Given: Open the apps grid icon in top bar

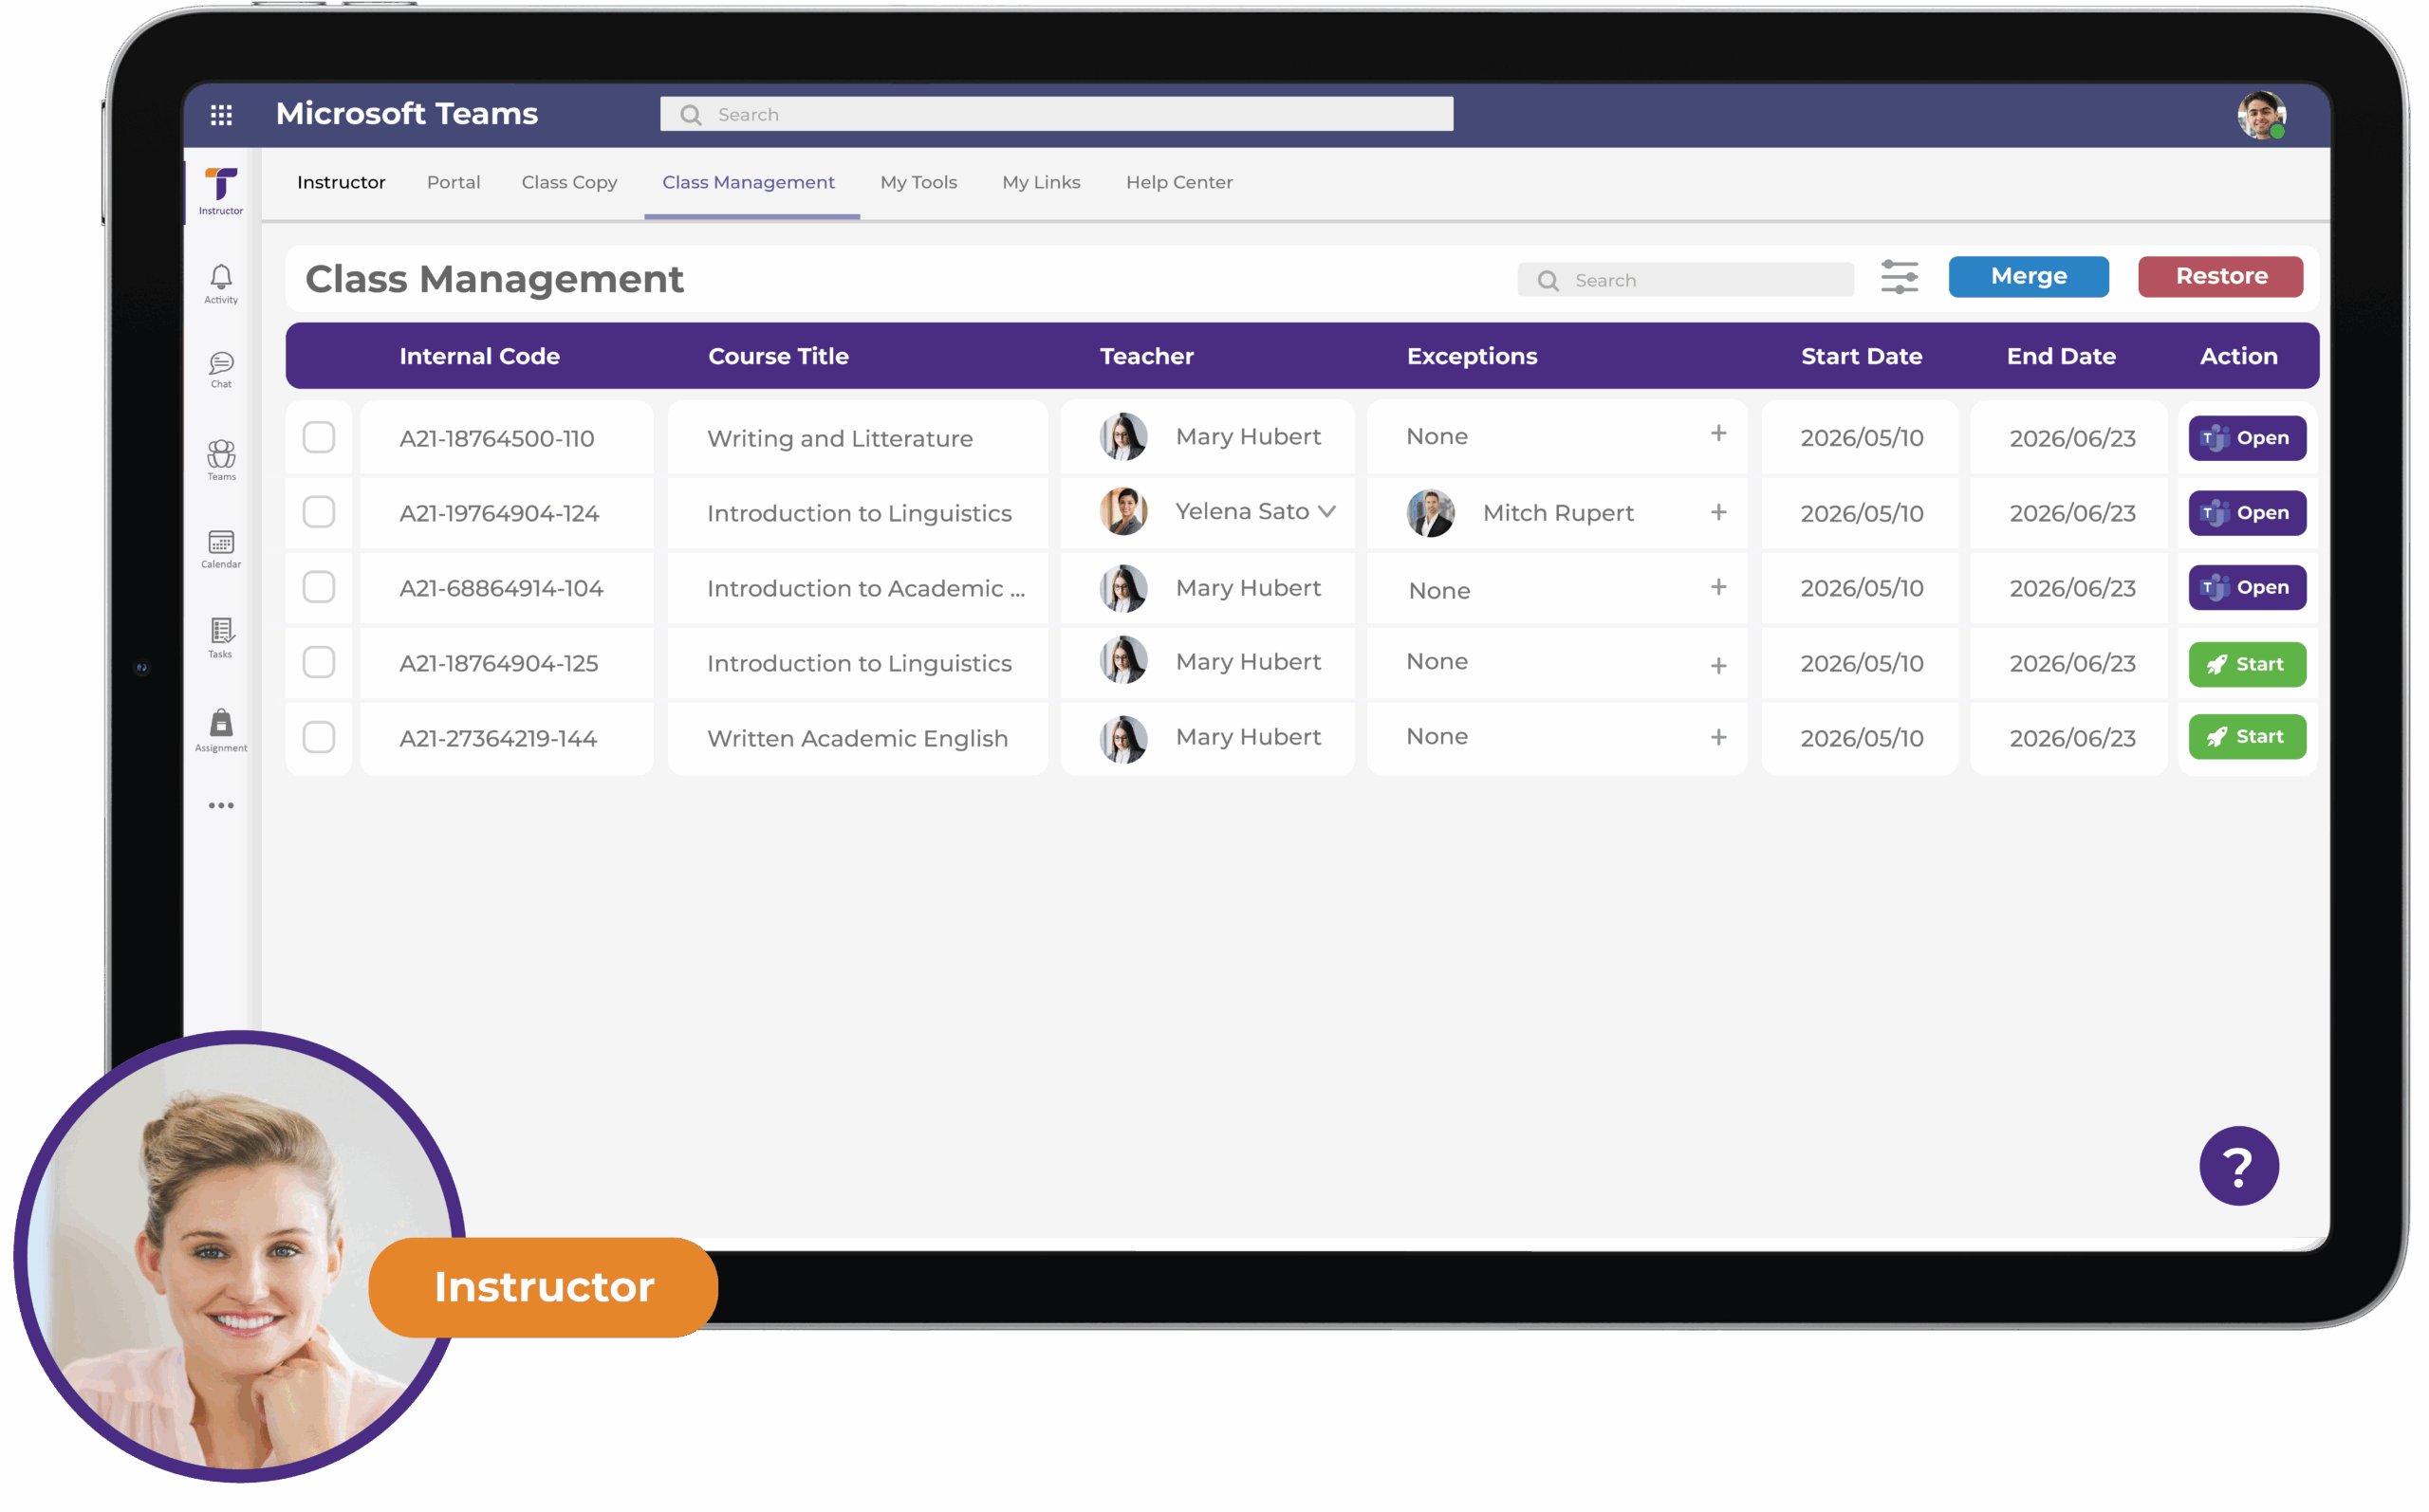Looking at the screenshot, I should pos(222,114).
